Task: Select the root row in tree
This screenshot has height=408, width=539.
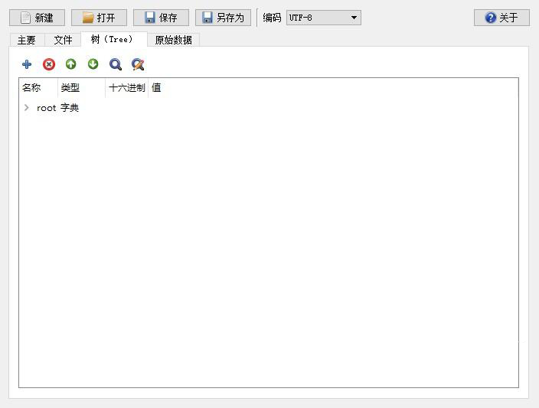Action: [269, 108]
